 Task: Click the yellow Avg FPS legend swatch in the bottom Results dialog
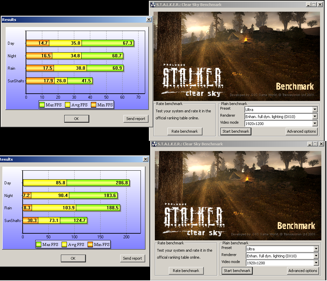[x=64, y=244]
